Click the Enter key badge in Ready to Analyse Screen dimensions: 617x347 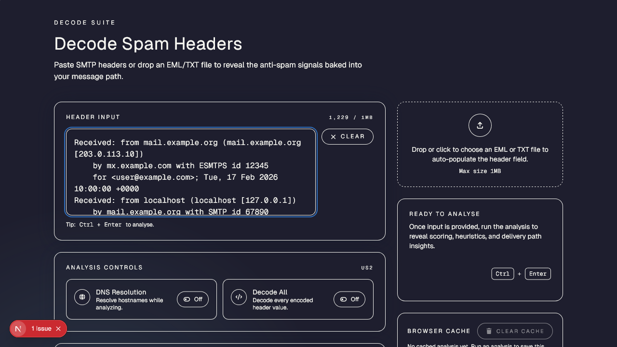[x=537, y=274]
